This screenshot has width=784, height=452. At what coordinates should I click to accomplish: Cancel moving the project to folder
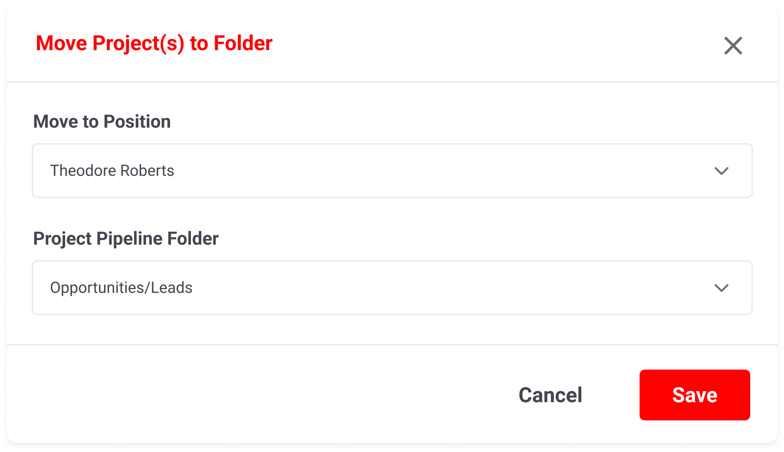coord(550,395)
